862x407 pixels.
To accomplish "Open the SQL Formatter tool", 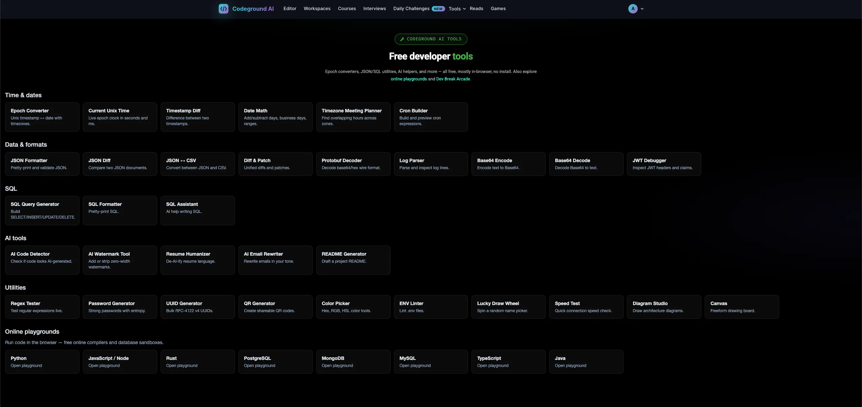I will click(x=120, y=211).
